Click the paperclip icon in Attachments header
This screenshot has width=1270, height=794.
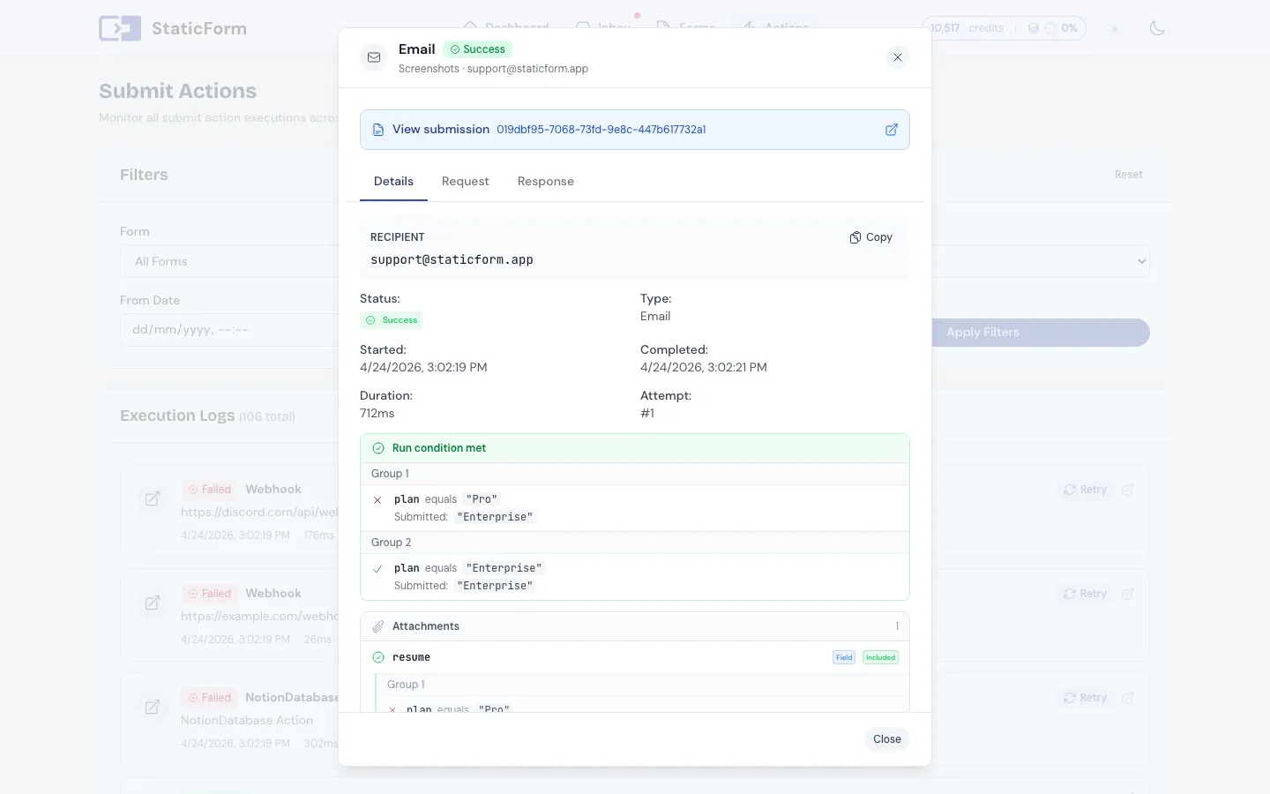coord(378,626)
